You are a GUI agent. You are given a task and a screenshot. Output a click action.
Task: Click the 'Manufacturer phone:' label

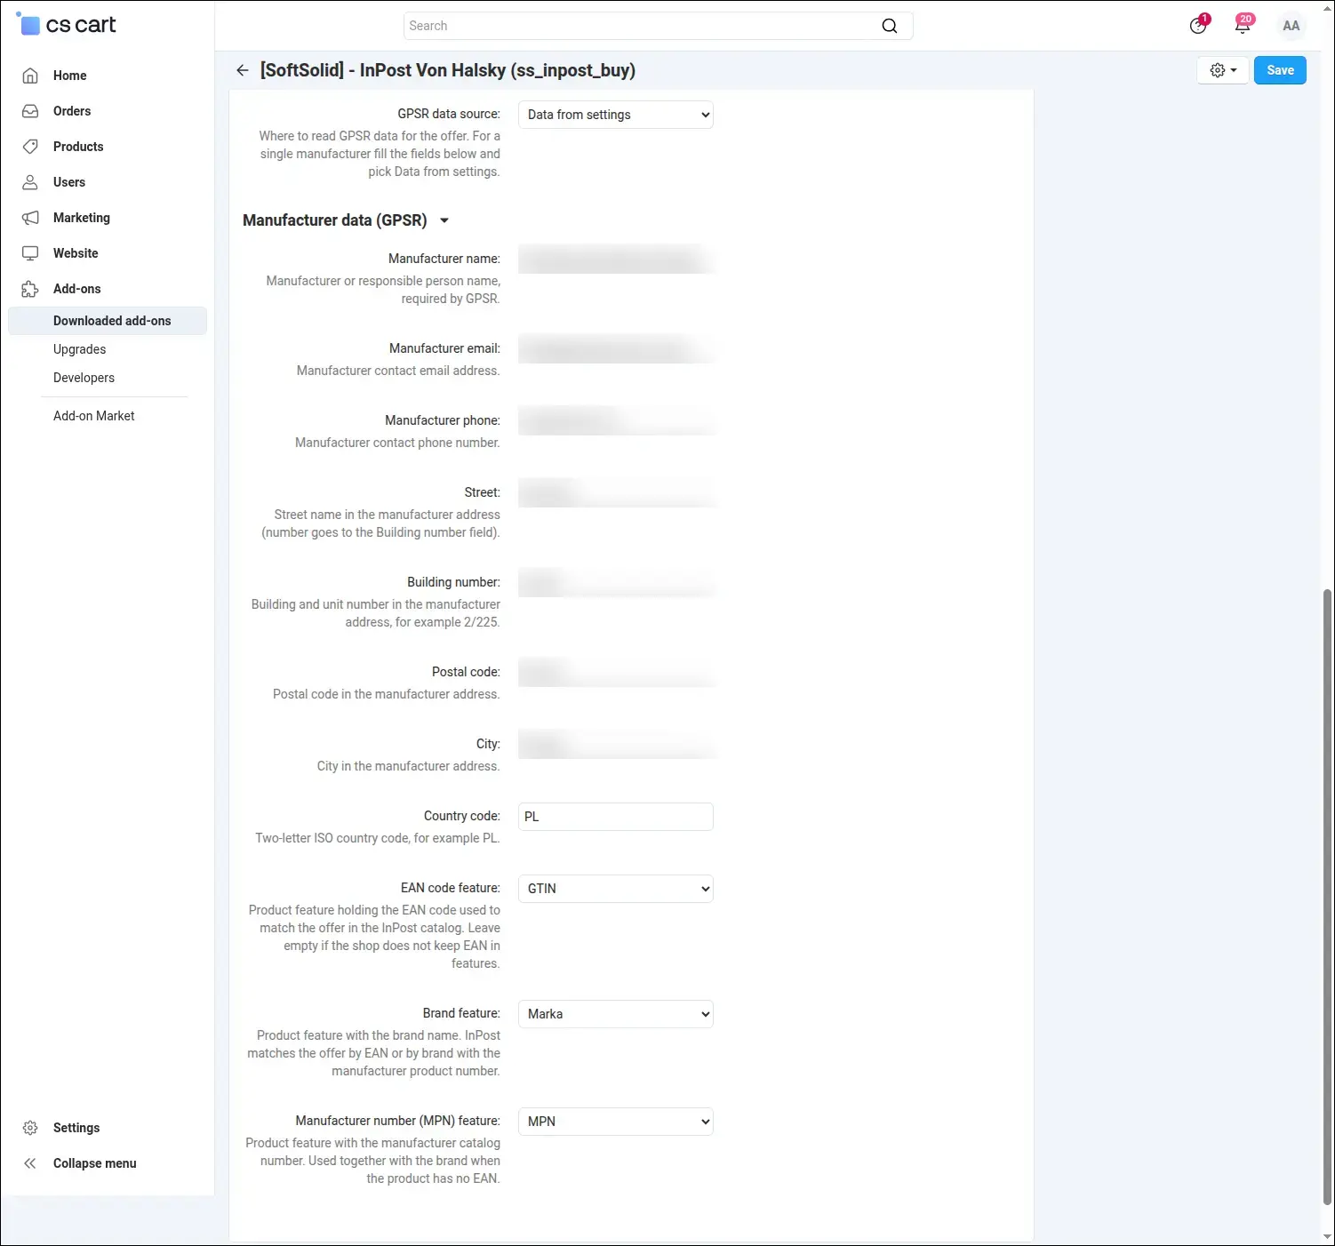443,420
